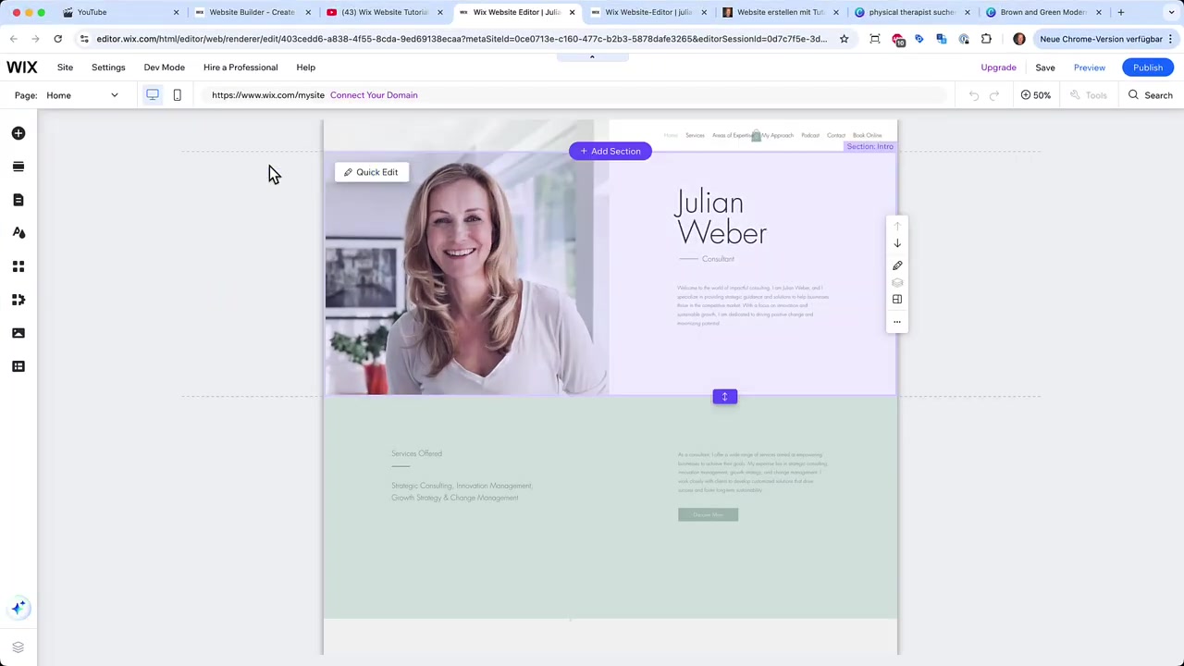Viewport: 1184px width, 666px height.
Task: Open section layout icon
Action: [897, 300]
